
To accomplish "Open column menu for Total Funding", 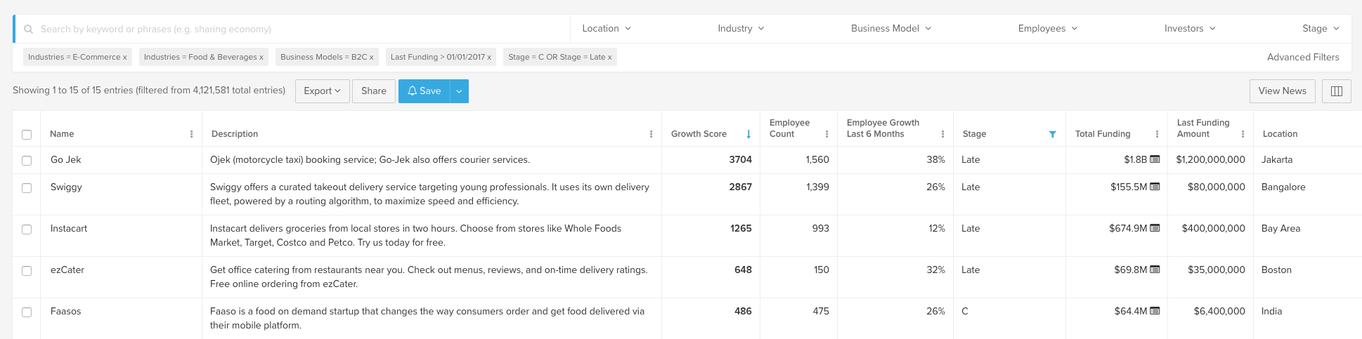I will pyautogui.click(x=1157, y=134).
